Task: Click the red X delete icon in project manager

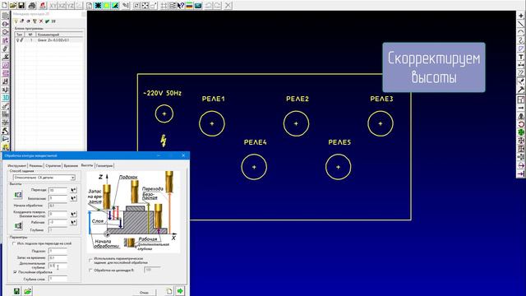Action: click(x=41, y=21)
